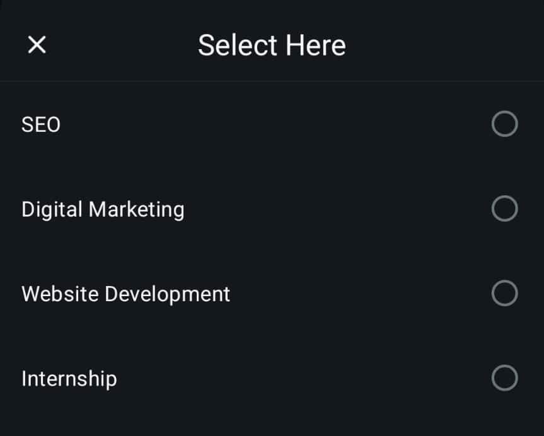Tap the Digital Marketing text label
544x436 pixels.
click(x=103, y=209)
